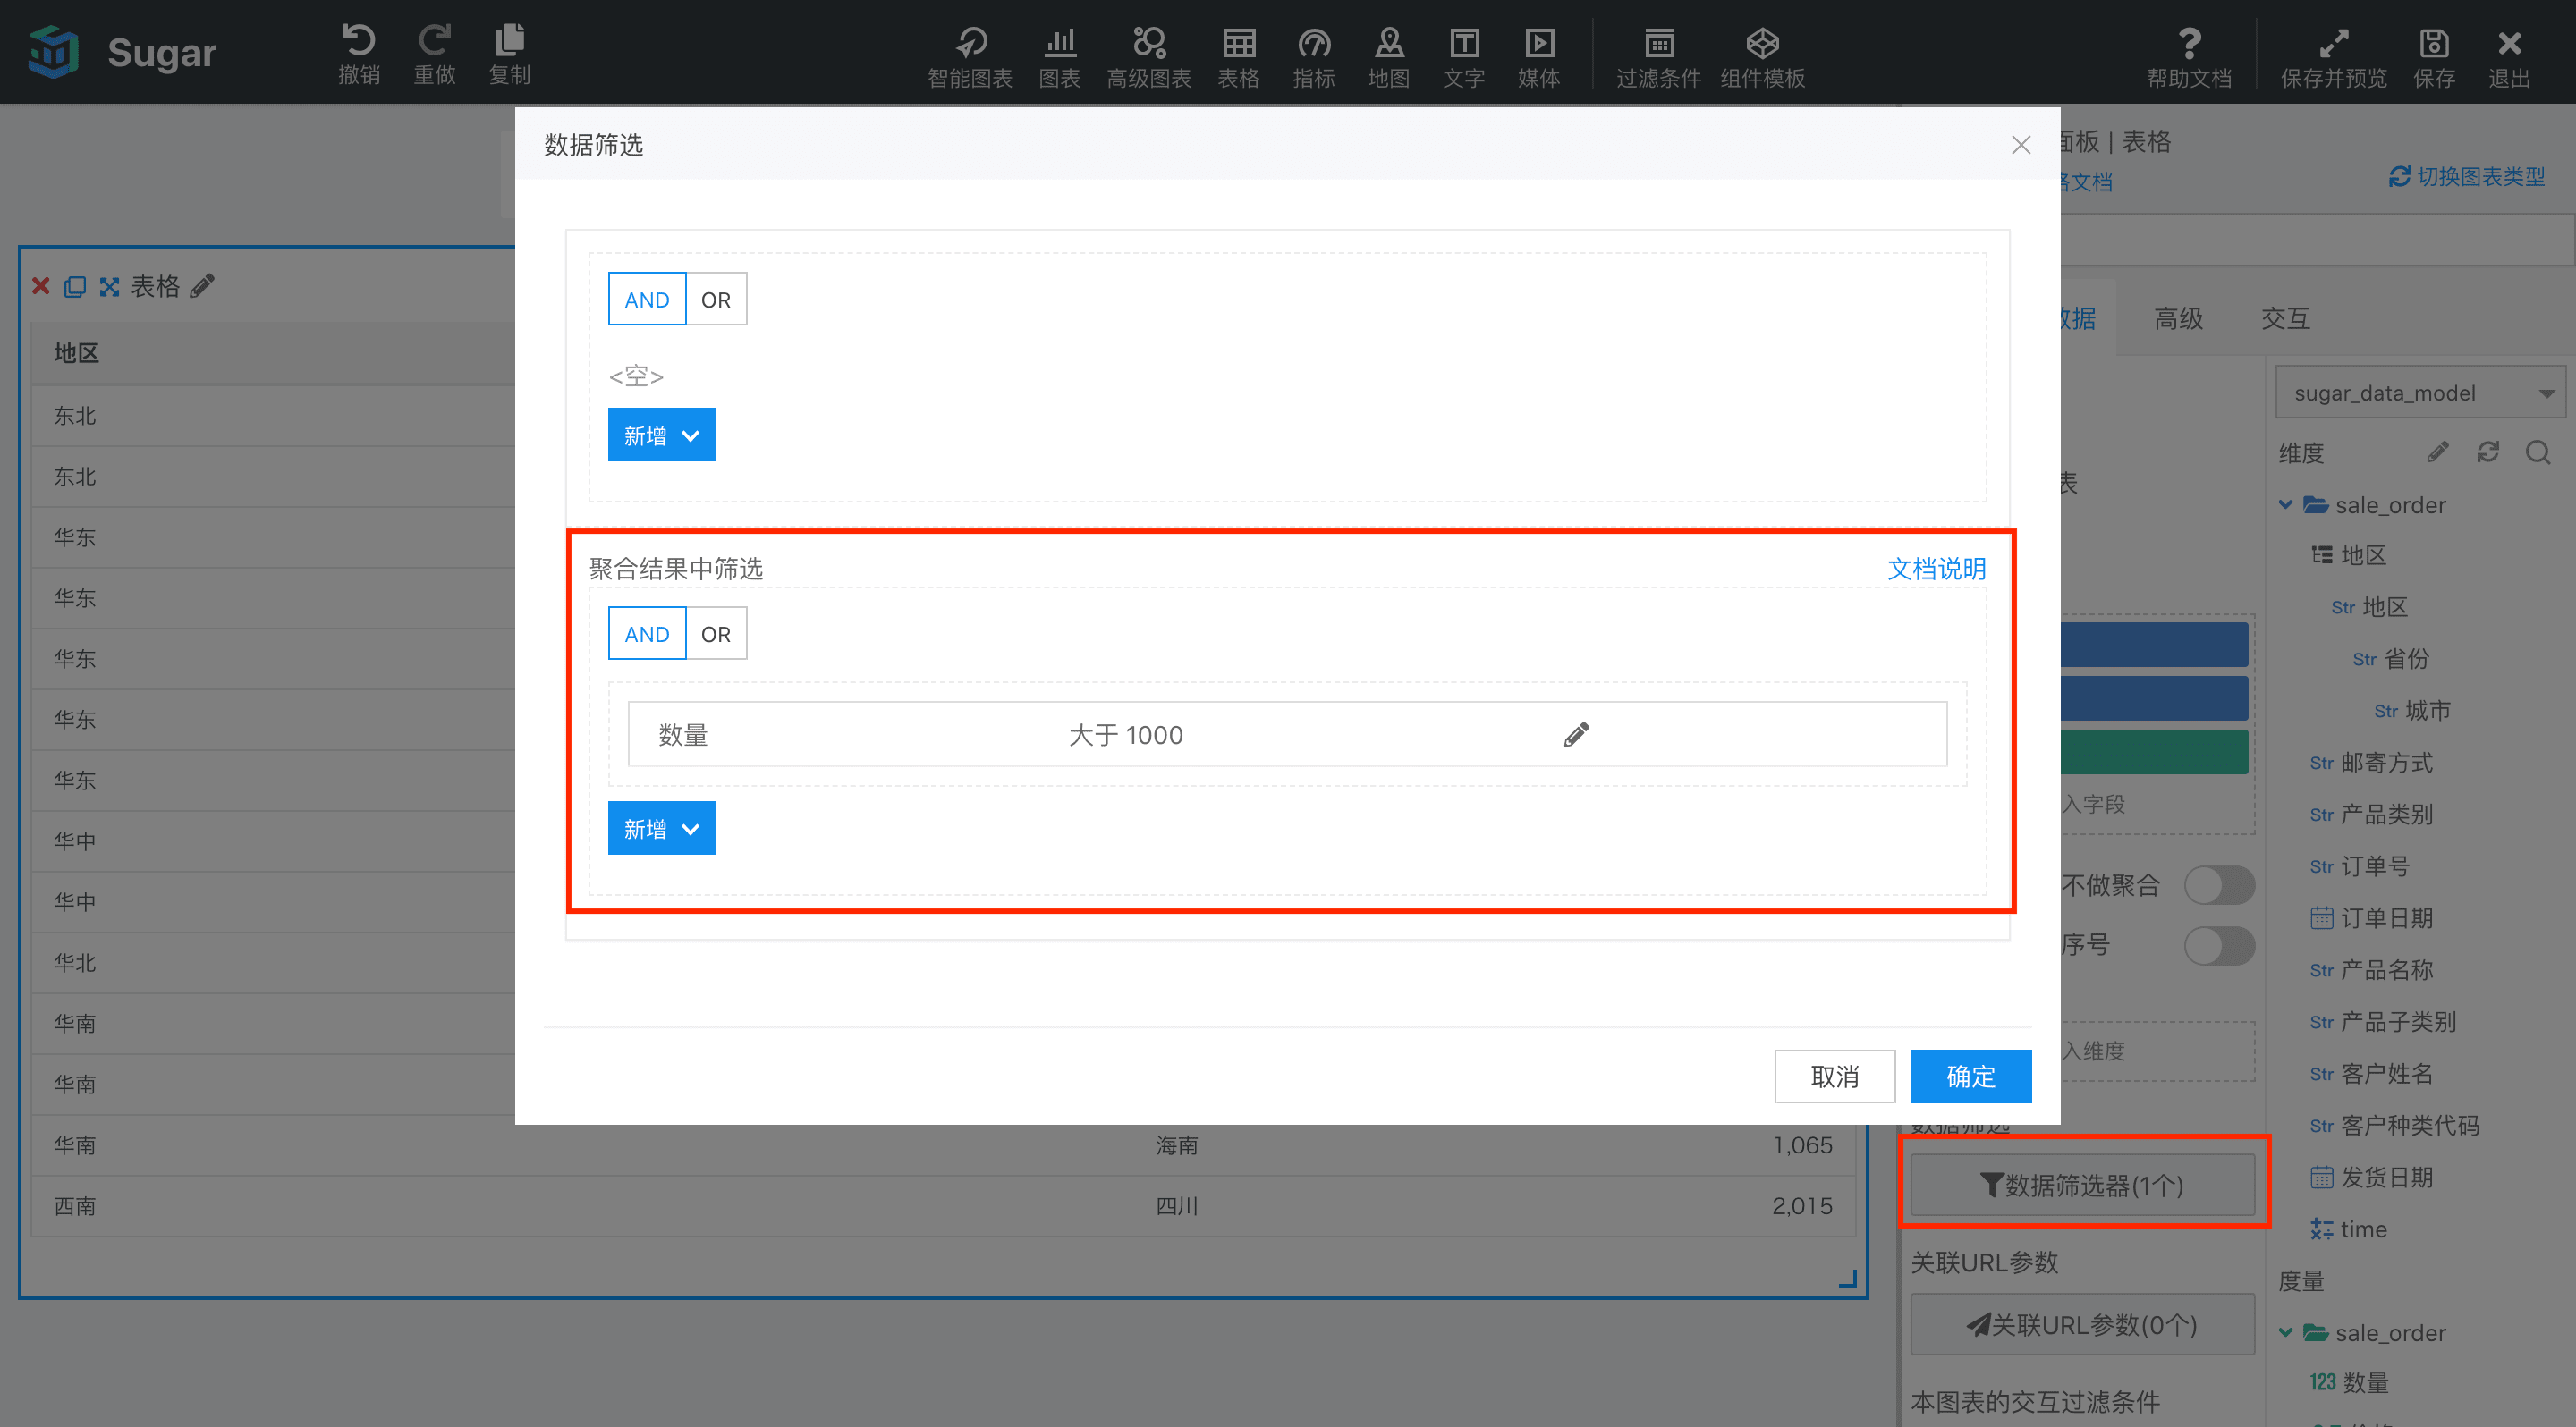Viewport: 2576px width, 1427px height.
Task: Open the Text (文字) toolbar item
Action: [1463, 57]
